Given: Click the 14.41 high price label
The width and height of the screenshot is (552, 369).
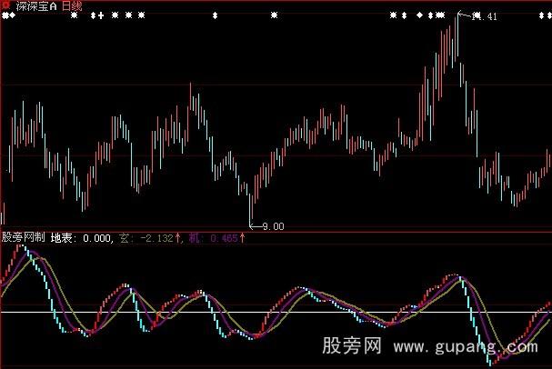Looking at the screenshot, I should click(x=484, y=16).
